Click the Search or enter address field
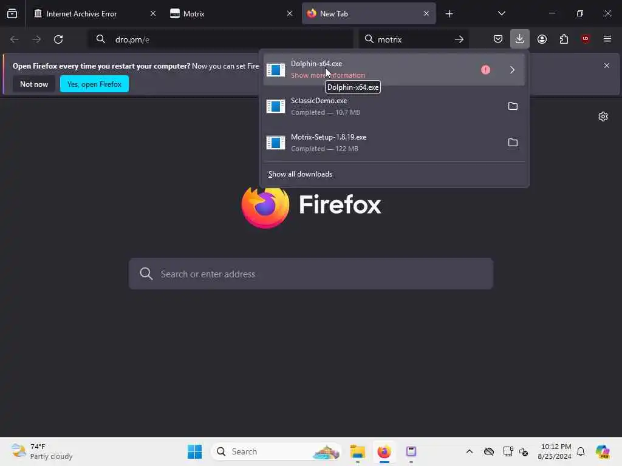 click(x=311, y=274)
